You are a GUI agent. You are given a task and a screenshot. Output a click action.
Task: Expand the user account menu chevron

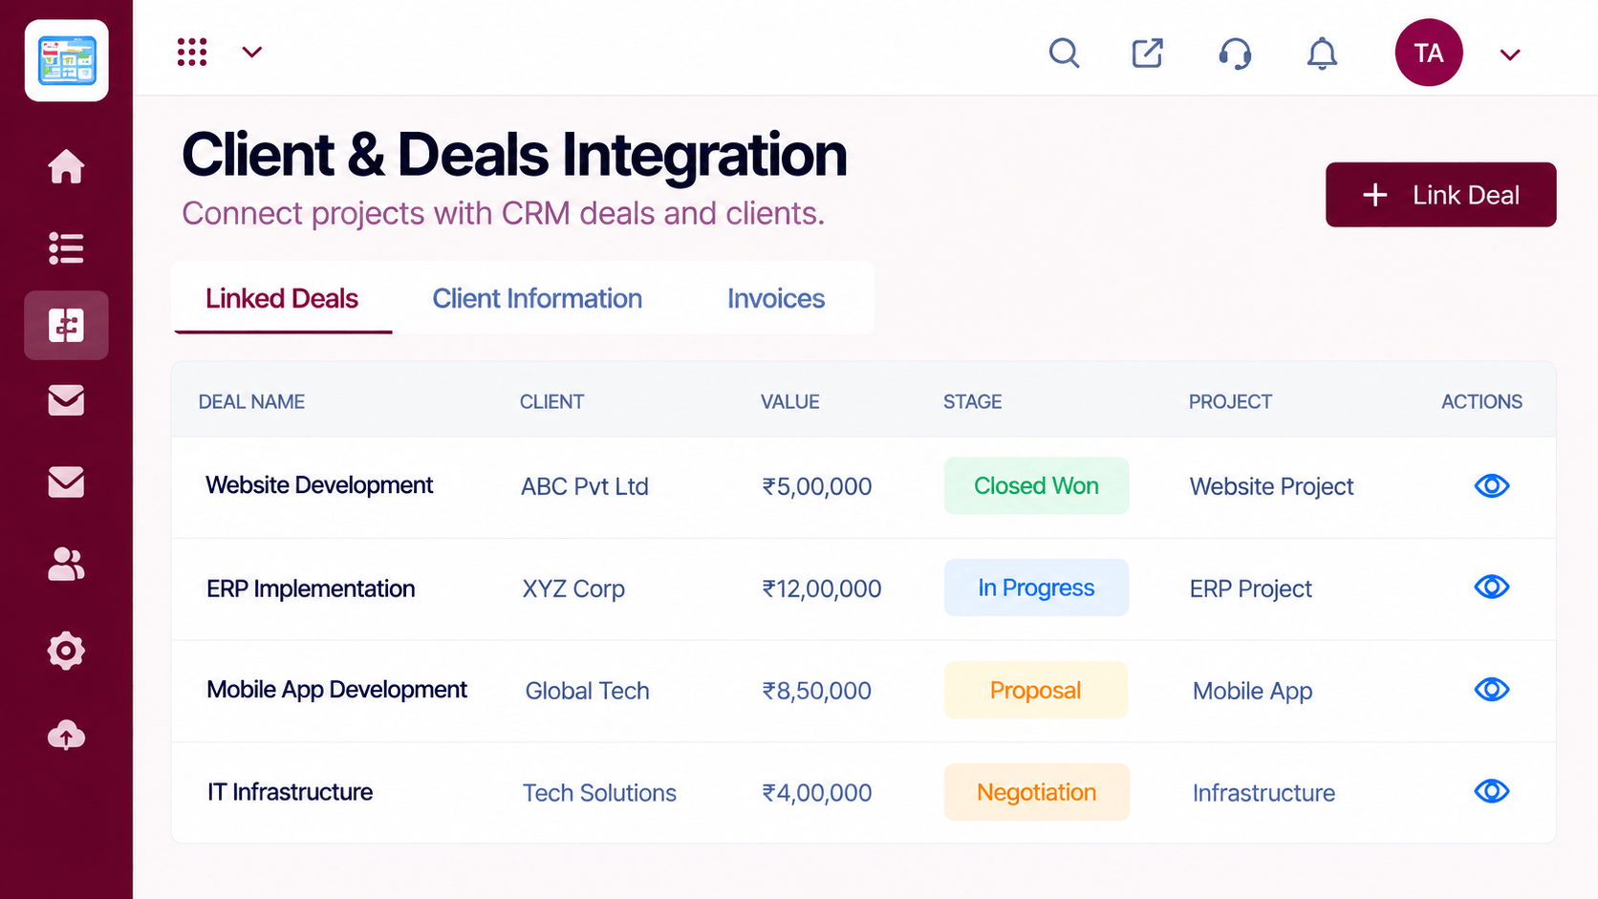tap(1510, 54)
